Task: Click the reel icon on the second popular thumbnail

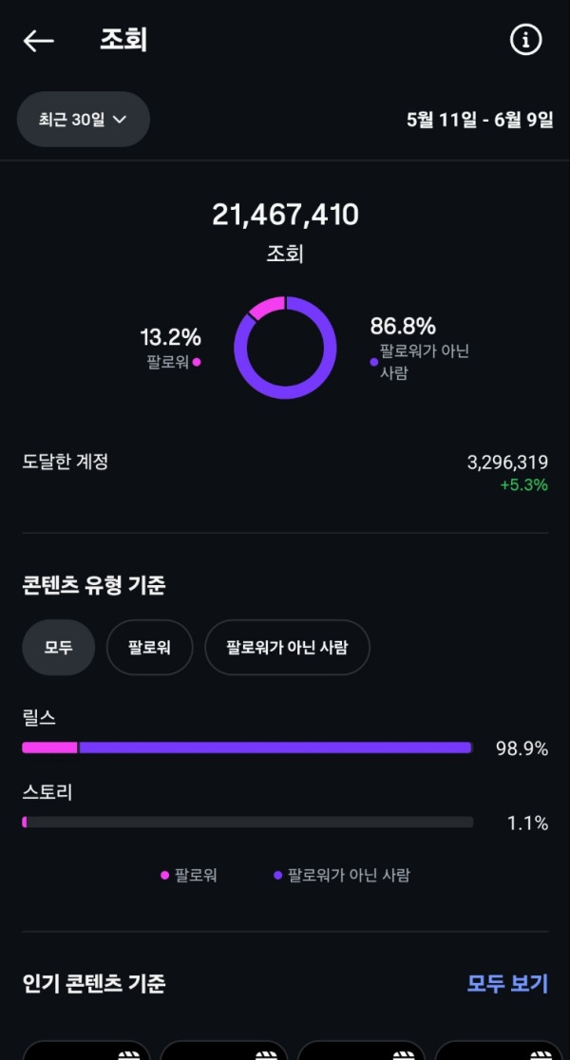Action: coord(265,1053)
